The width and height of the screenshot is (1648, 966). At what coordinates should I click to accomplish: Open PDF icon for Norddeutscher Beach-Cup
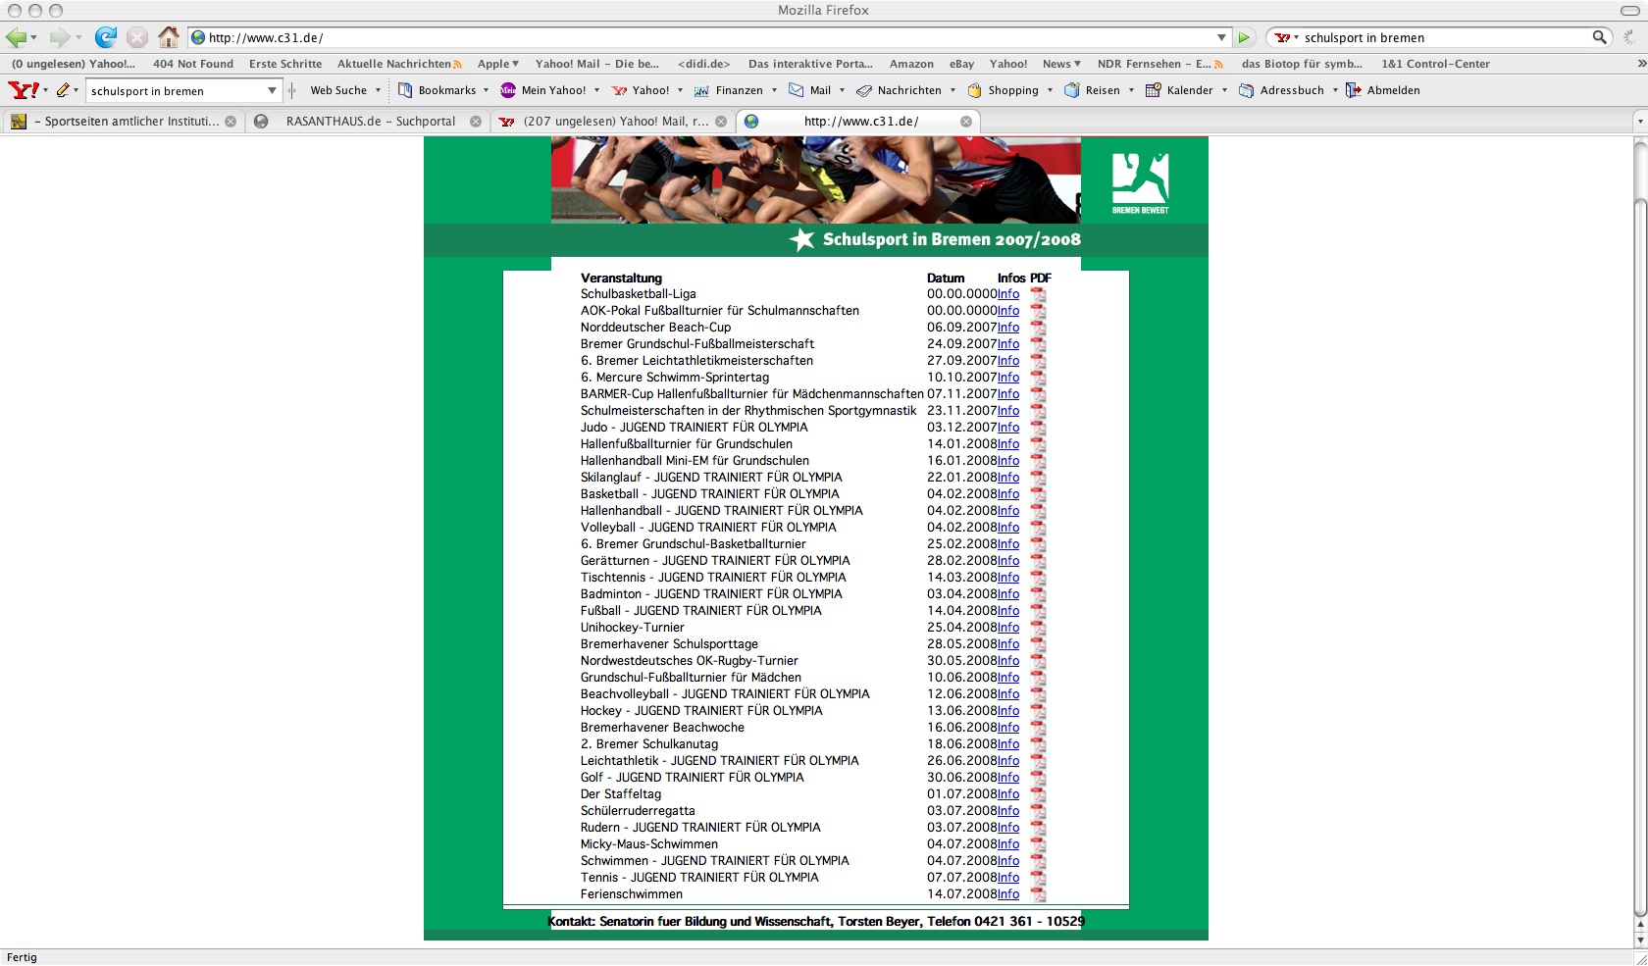[1038, 328]
